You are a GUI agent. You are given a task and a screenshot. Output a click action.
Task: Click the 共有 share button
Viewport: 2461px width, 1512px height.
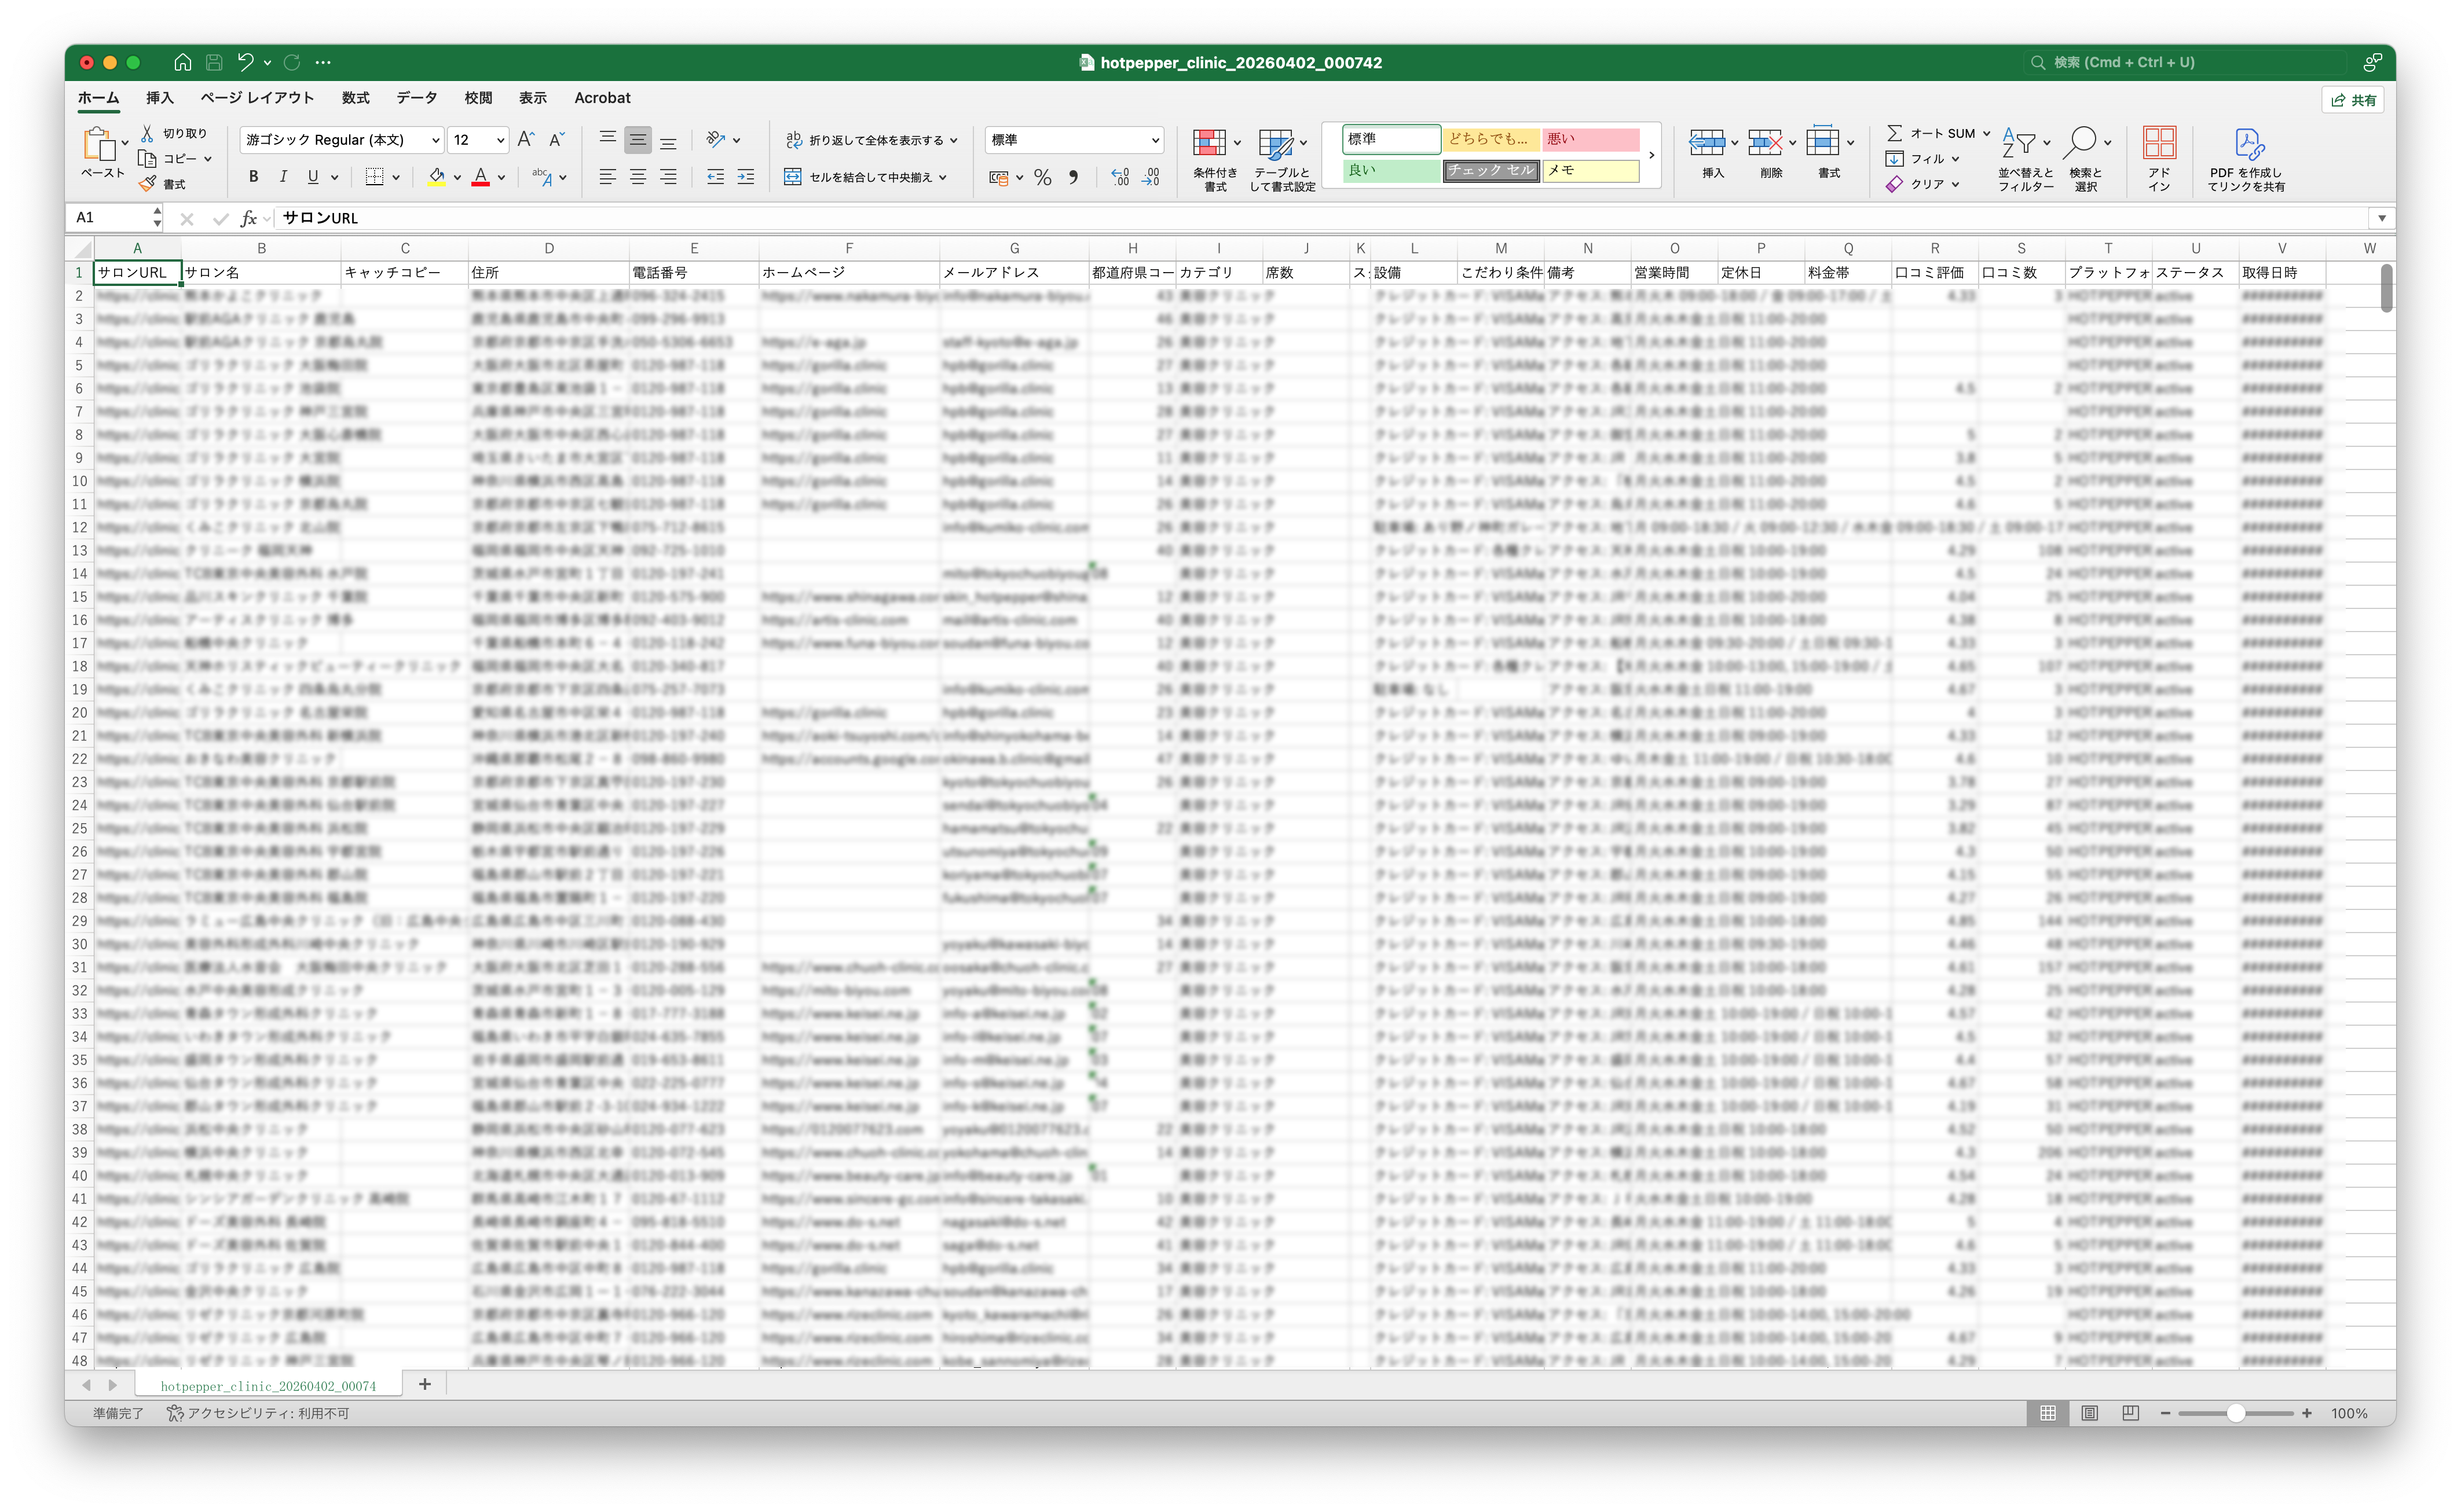[x=2353, y=100]
